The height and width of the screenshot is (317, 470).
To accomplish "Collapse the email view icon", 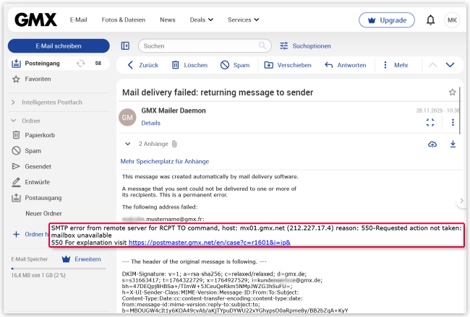I will pos(430,122).
